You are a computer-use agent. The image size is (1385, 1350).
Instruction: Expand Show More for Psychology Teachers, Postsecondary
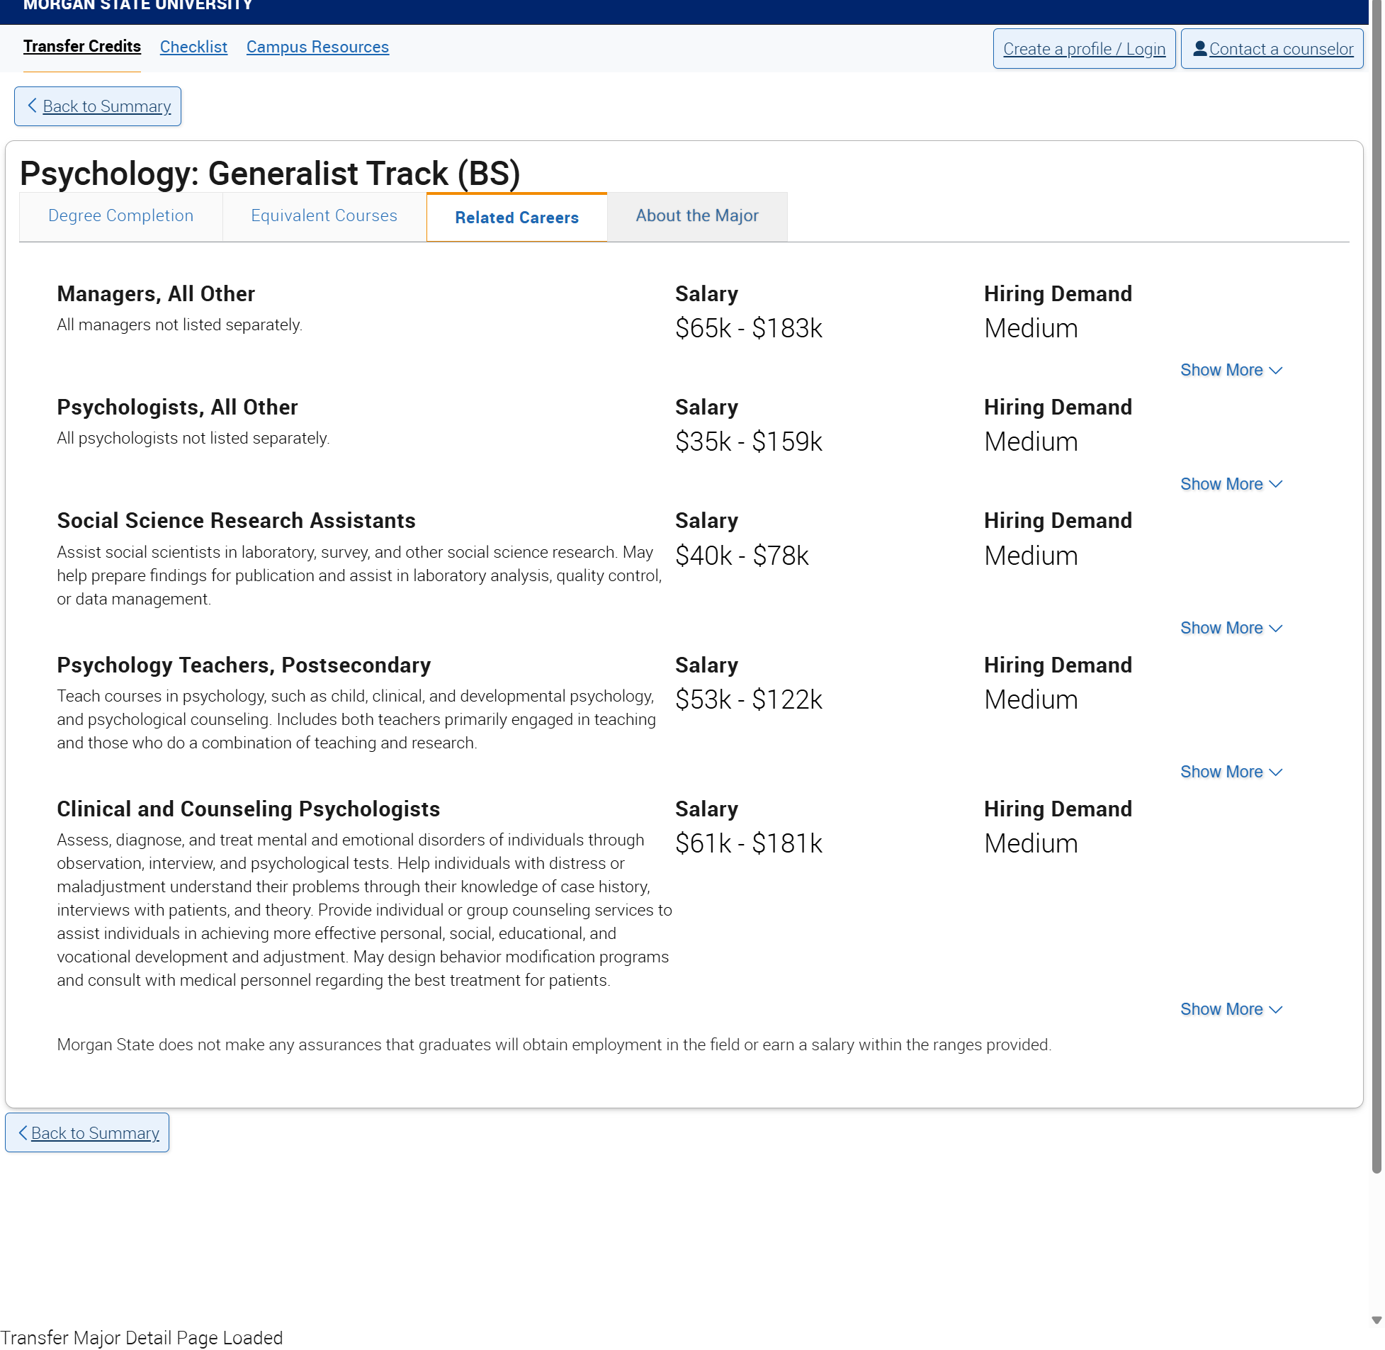click(x=1231, y=772)
